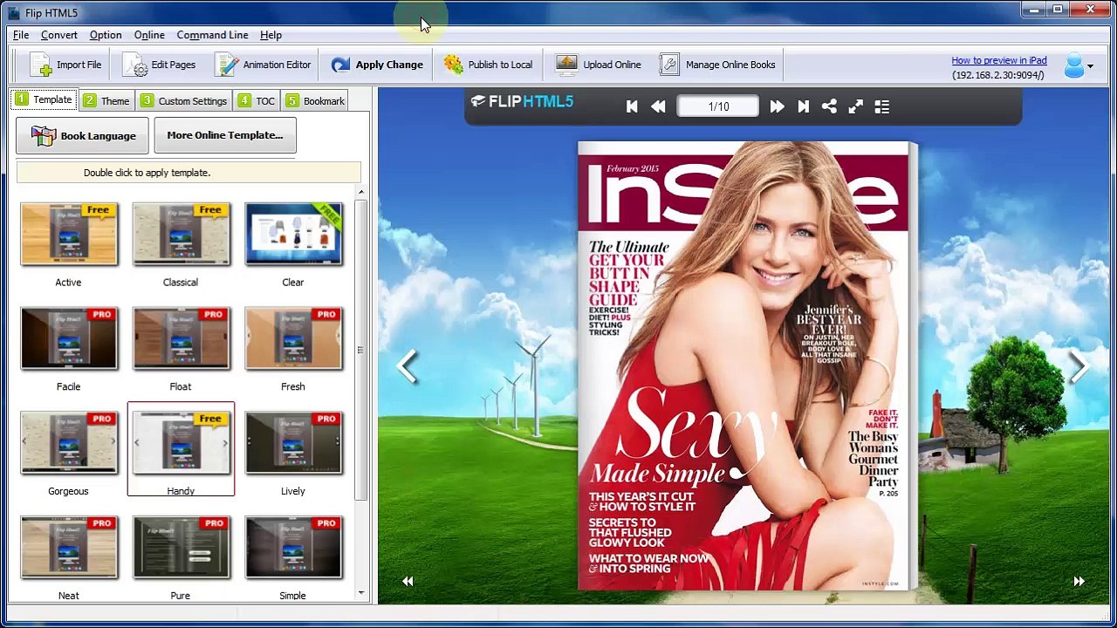Click More Online Template button
The image size is (1117, 628).
pyautogui.click(x=225, y=135)
